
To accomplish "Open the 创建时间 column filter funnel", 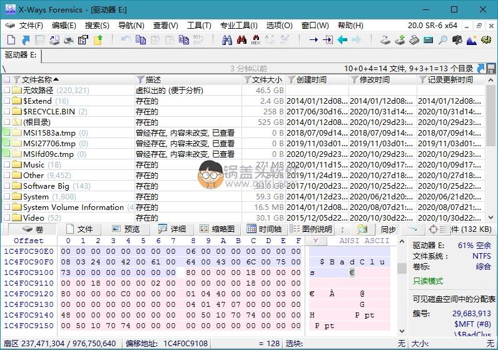I will coord(290,79).
